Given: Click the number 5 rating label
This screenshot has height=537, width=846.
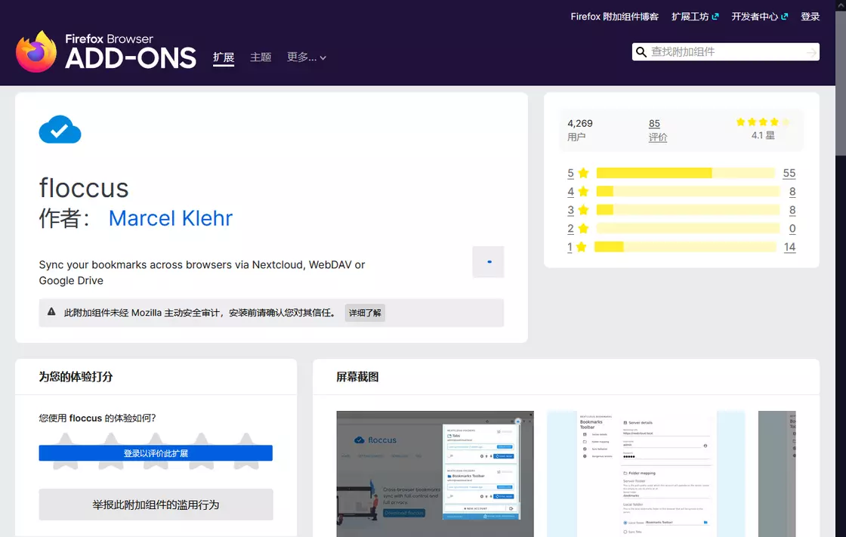Looking at the screenshot, I should 570,173.
